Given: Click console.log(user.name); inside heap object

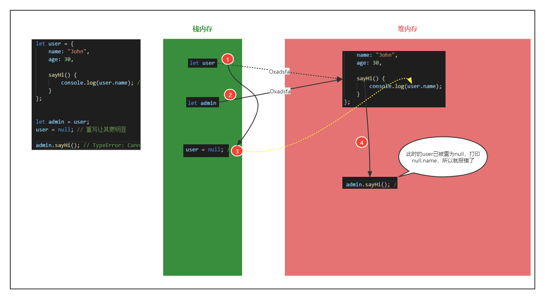Looking at the screenshot, I should click(x=405, y=86).
